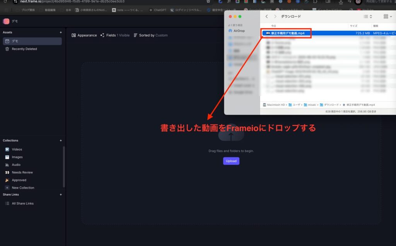Click the browser downloads icon in the toolbar

coord(341,2)
